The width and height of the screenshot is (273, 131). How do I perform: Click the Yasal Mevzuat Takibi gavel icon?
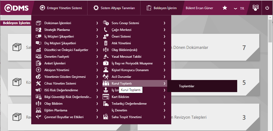click(x=106, y=57)
